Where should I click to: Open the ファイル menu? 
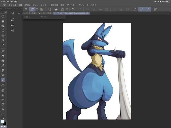[x=12, y=5]
